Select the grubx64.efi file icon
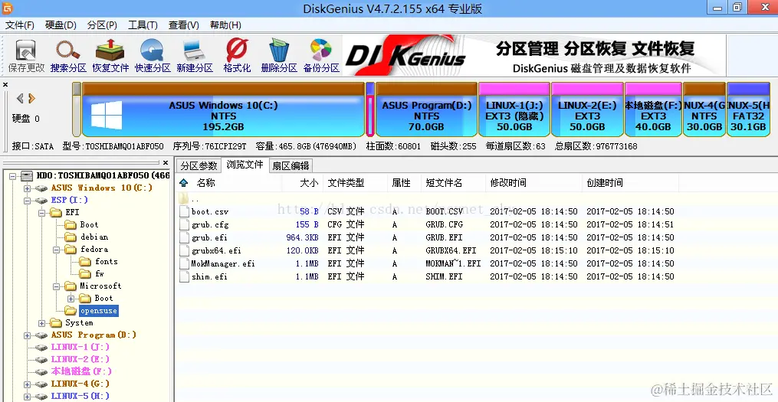 185,250
